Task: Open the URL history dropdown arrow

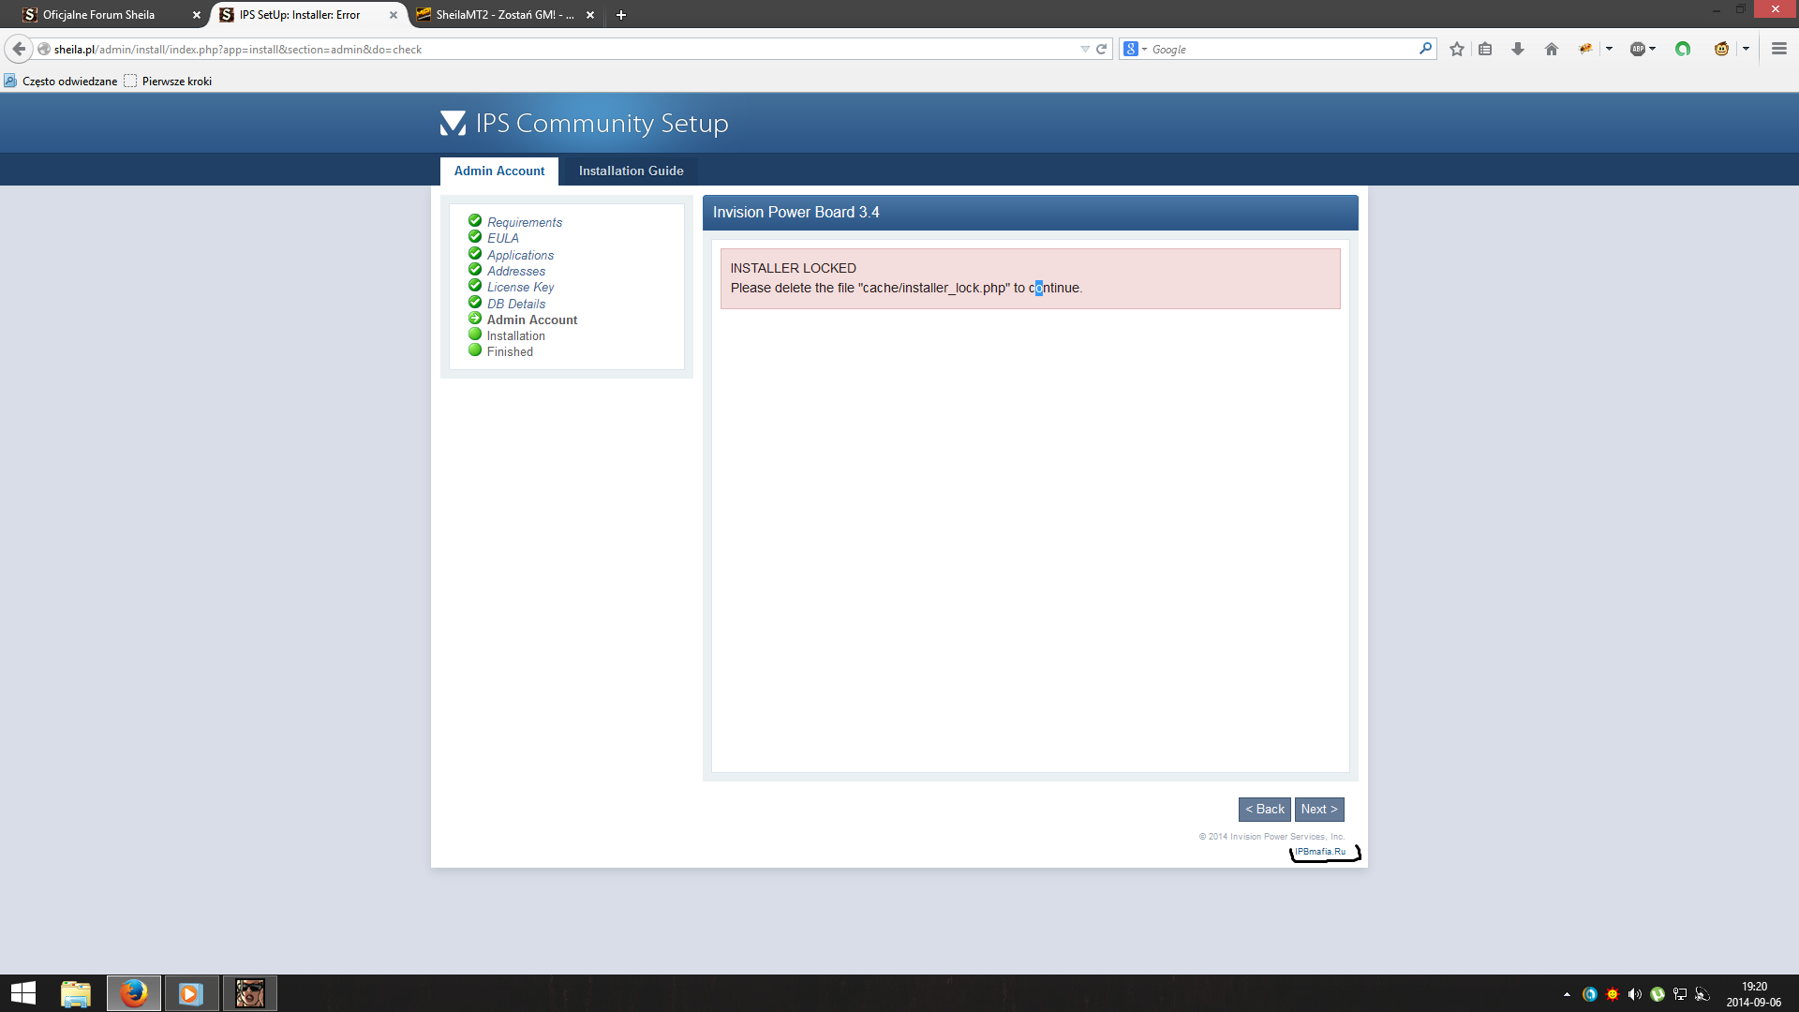Action: (x=1085, y=49)
